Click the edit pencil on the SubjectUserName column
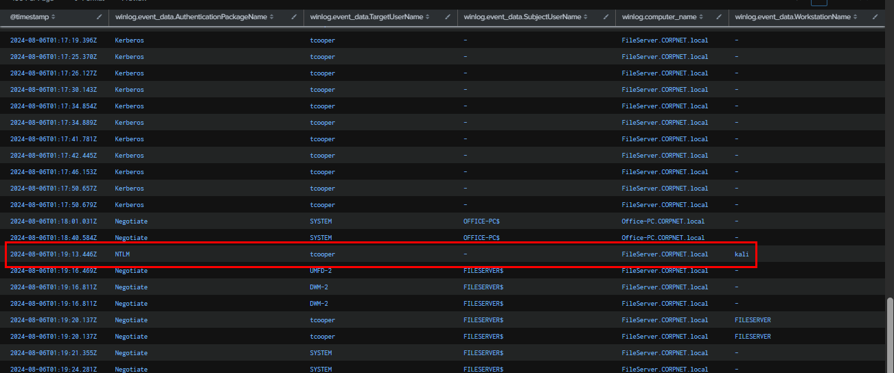Screen dimensions: 894x373 (x=606, y=16)
